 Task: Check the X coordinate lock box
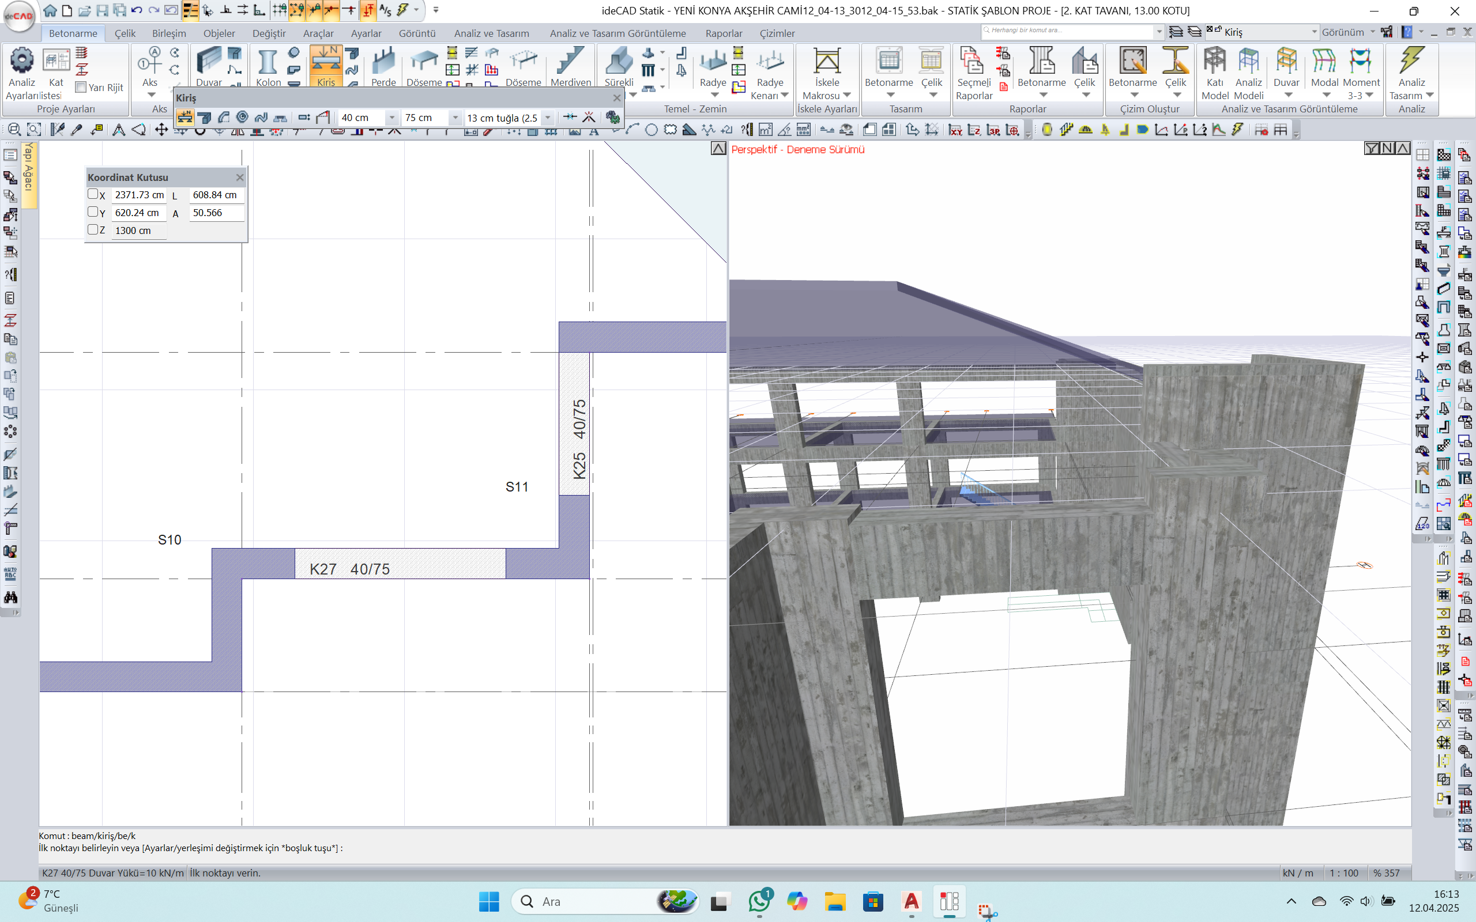(93, 194)
